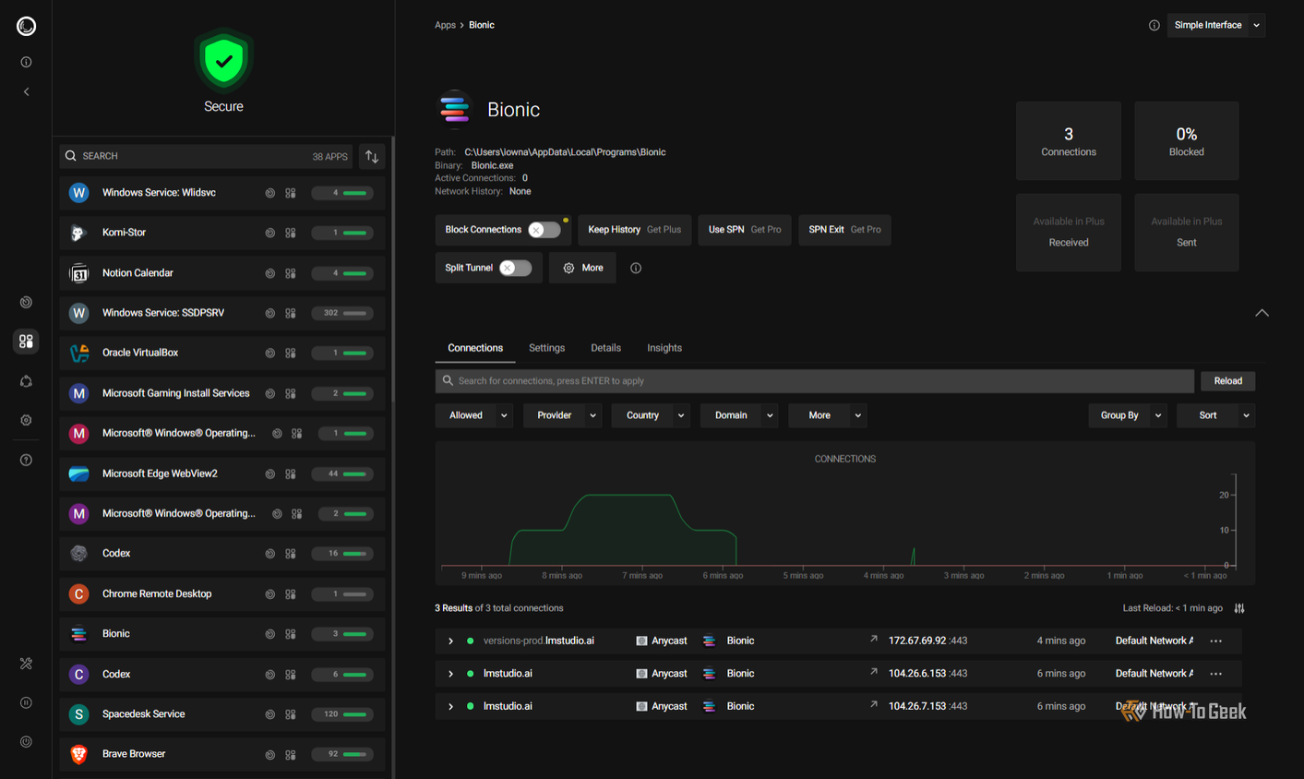Image resolution: width=1304 pixels, height=779 pixels.
Task: Open the SPN network sidebar icon
Action: (26, 381)
